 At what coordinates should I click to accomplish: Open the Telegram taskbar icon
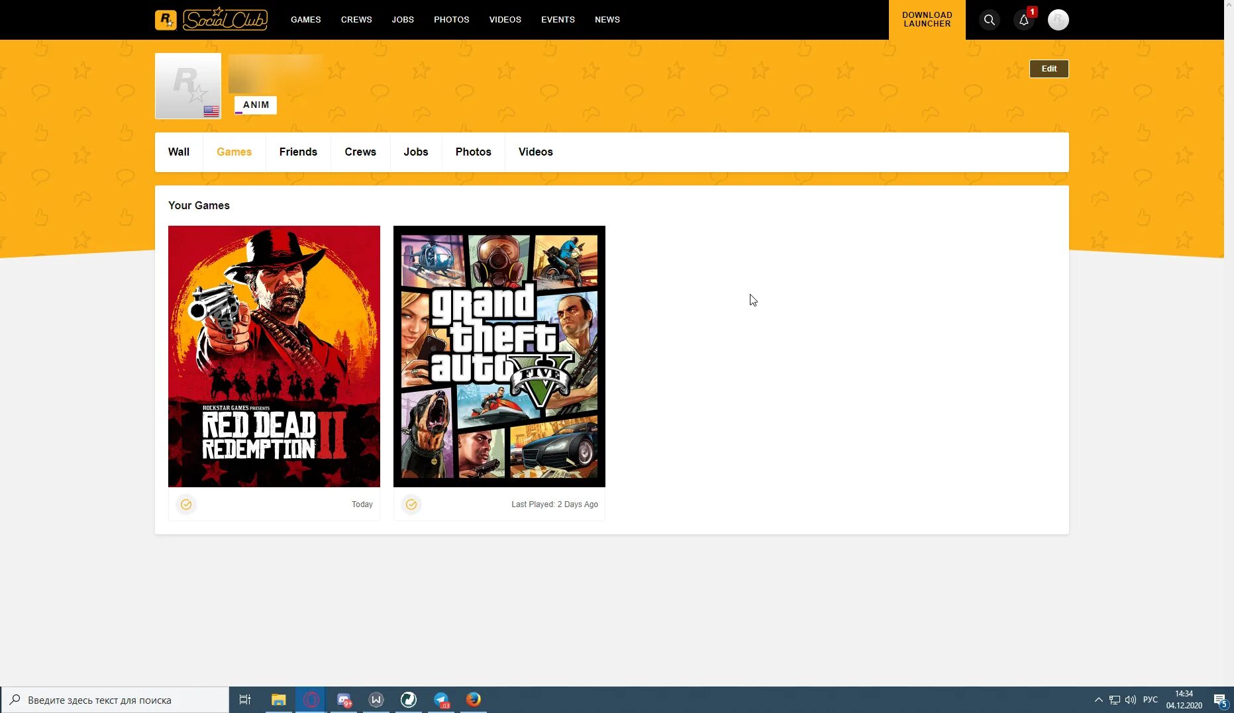(441, 700)
